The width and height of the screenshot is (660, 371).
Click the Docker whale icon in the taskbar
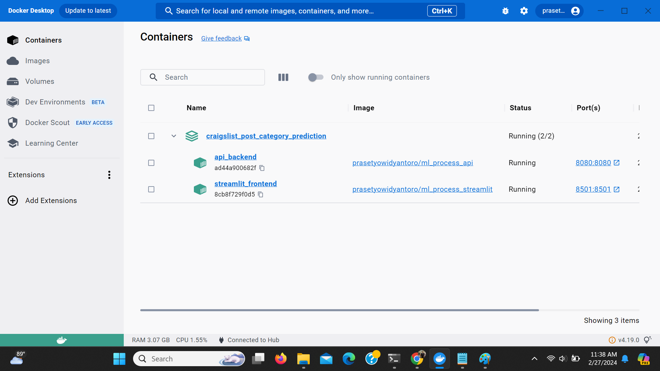[x=440, y=359]
